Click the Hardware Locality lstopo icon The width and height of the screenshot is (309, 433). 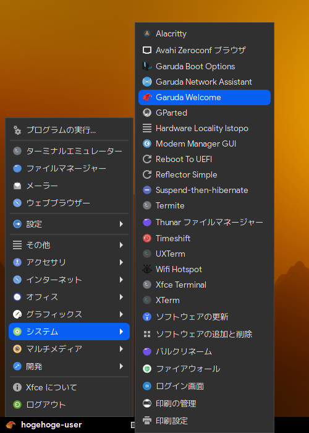click(x=147, y=128)
